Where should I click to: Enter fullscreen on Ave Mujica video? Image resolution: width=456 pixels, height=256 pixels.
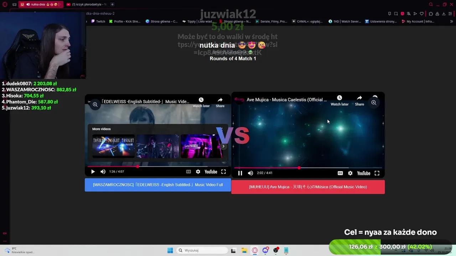[x=377, y=173]
